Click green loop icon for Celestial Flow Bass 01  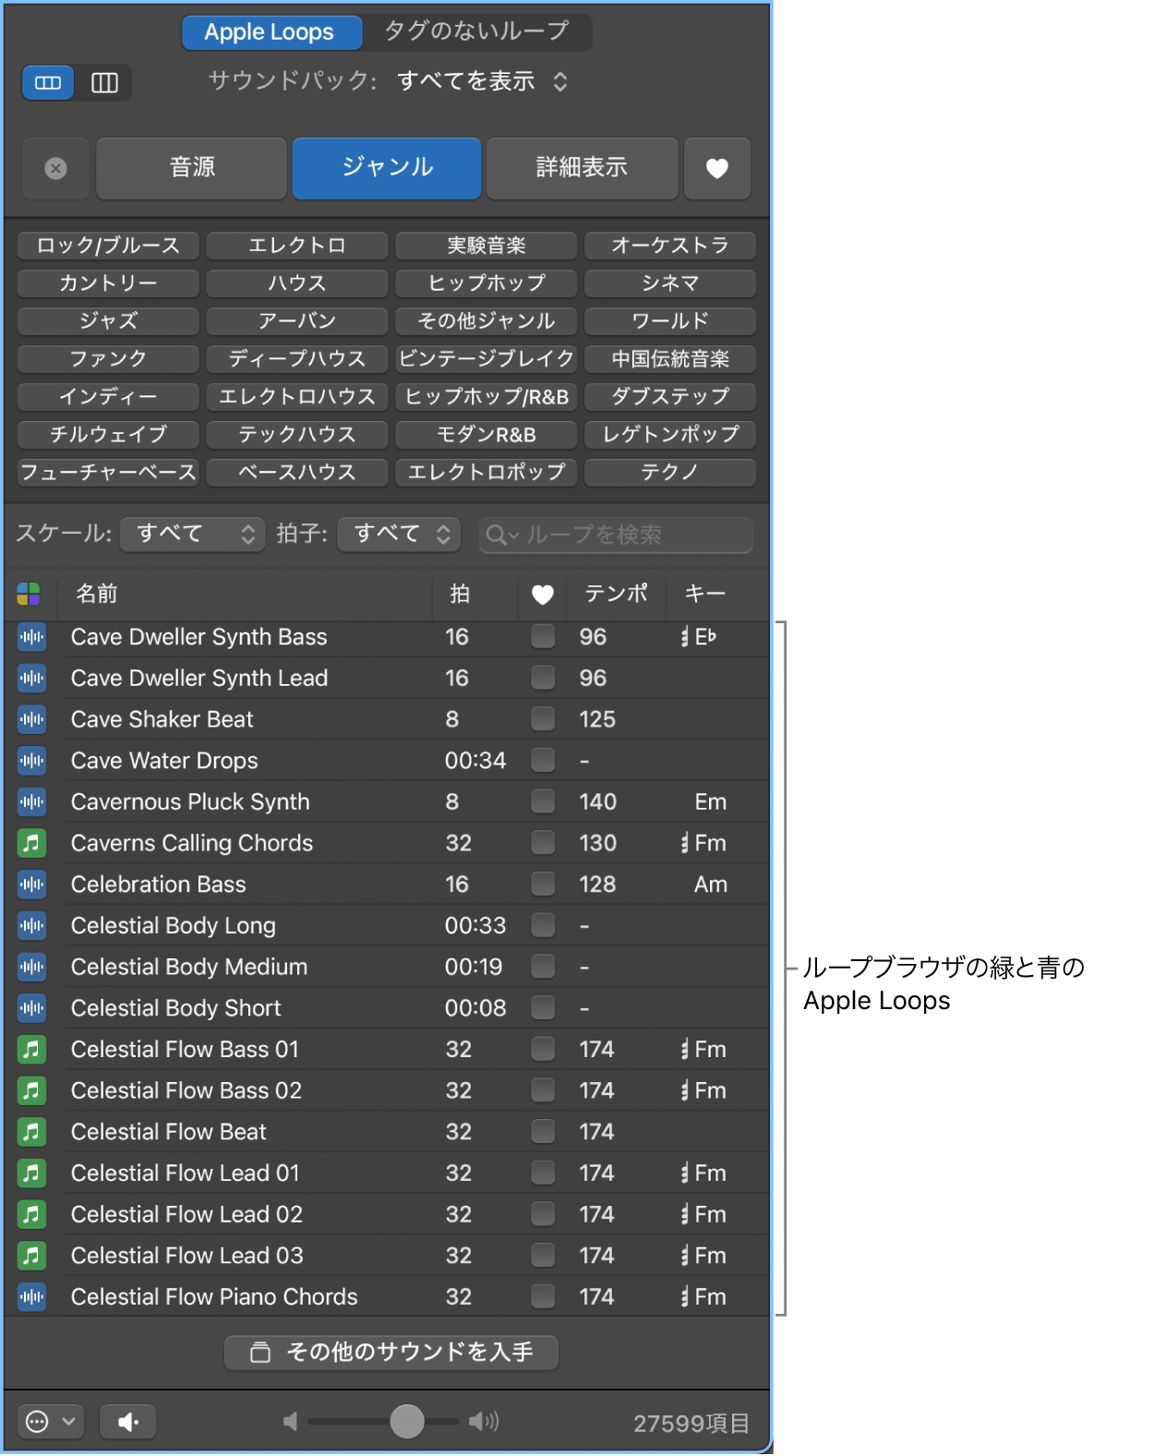coord(31,1050)
